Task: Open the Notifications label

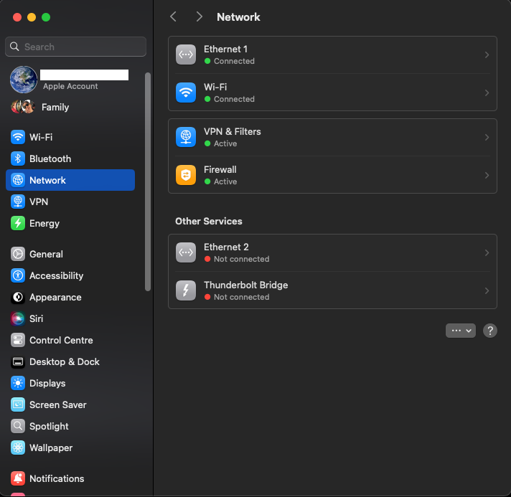Action: pos(57,478)
